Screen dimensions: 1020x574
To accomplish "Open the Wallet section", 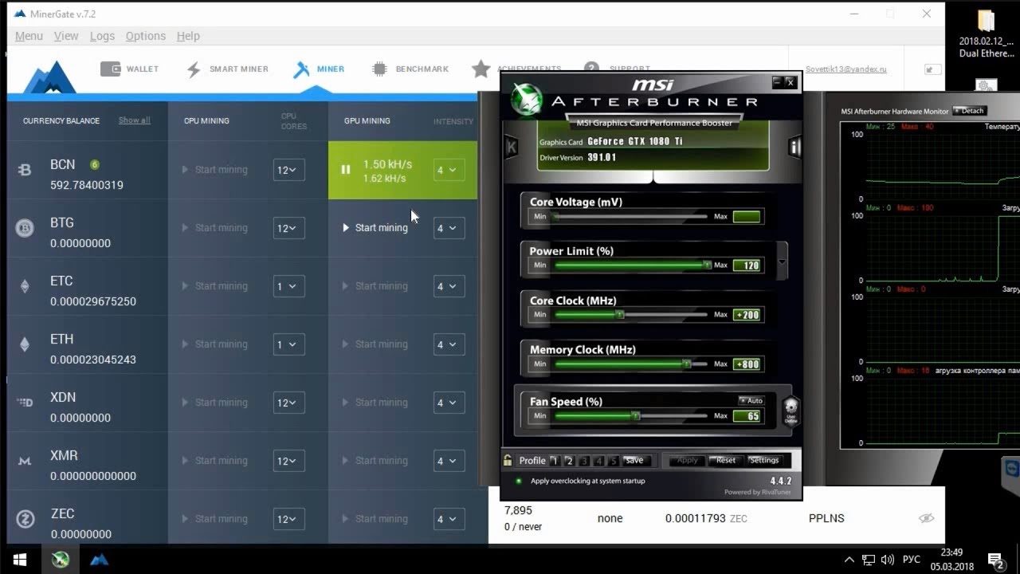I will [129, 69].
